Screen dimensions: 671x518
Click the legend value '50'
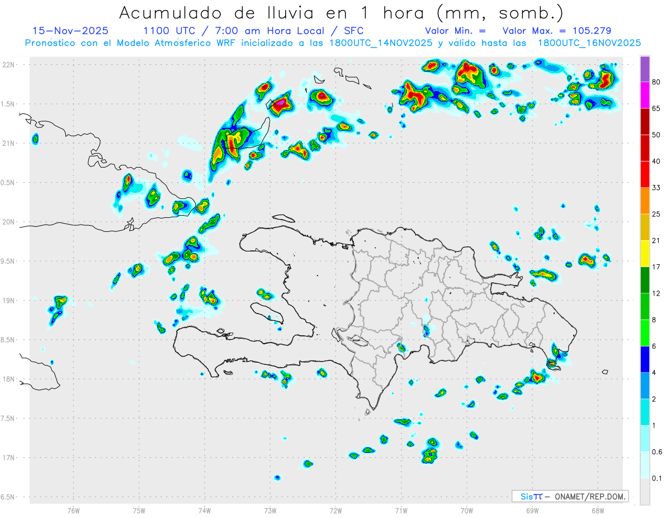click(656, 135)
